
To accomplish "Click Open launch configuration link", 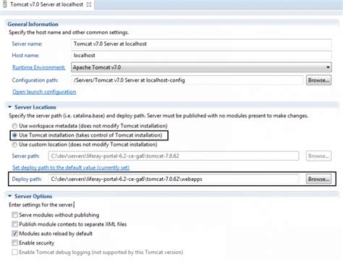I will point(44,92).
